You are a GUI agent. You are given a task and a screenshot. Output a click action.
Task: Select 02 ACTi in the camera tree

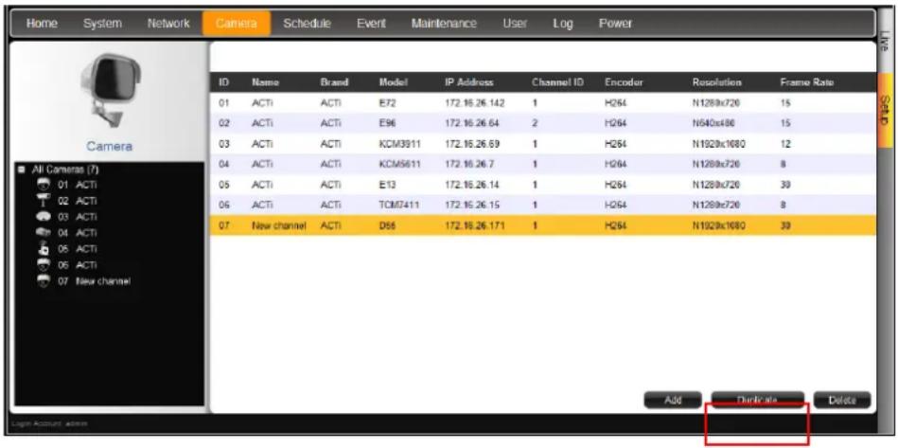pos(77,201)
